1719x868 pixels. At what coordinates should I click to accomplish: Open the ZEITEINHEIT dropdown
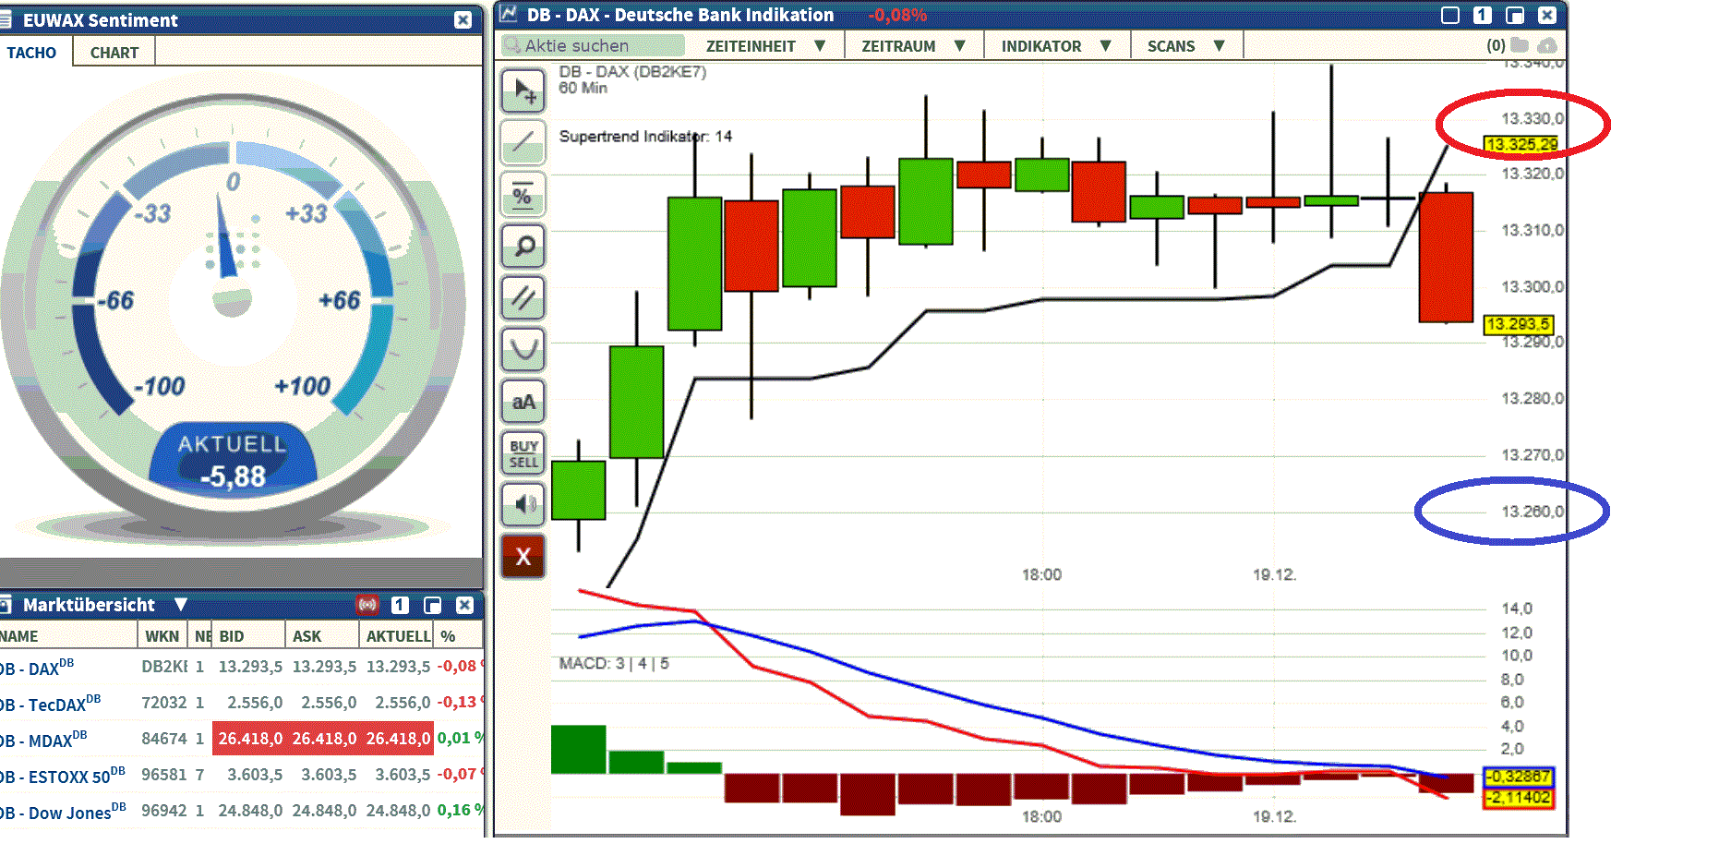click(x=764, y=46)
